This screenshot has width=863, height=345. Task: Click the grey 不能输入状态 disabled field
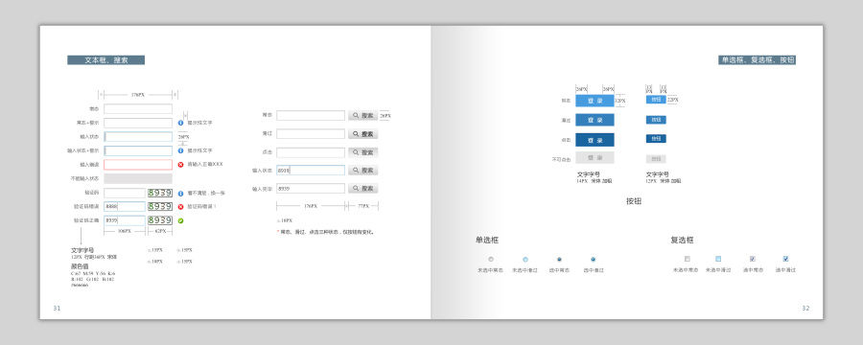(138, 179)
